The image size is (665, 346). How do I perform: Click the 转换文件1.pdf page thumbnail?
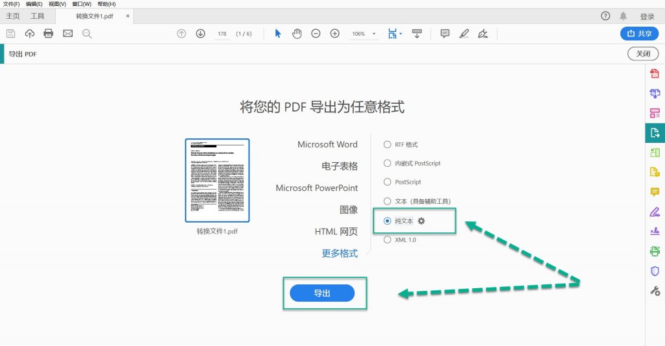point(217,180)
